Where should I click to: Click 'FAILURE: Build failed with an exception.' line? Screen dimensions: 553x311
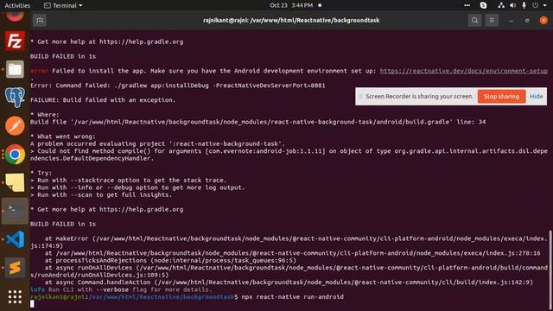coord(103,100)
